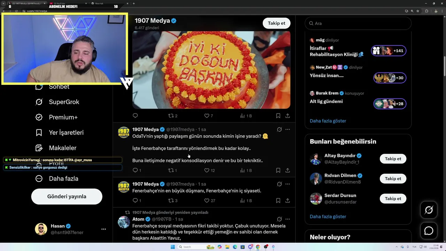The image size is (446, 251).
Task: Ask Grok about the iç siyaseti post
Action: [x=279, y=184]
